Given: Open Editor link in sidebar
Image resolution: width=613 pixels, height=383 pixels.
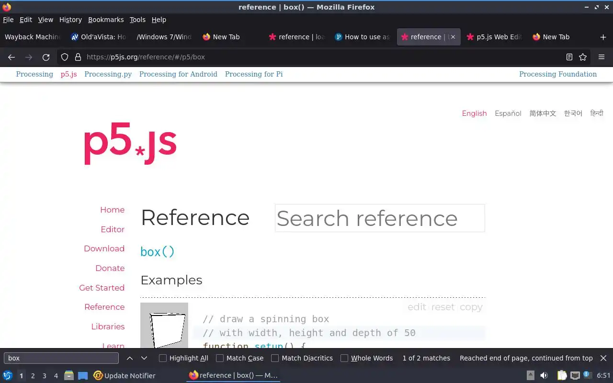Looking at the screenshot, I should click(x=113, y=229).
